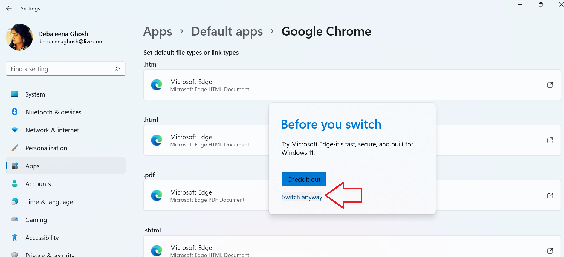The height and width of the screenshot is (257, 564).
Task: Click the Find a setting search box
Action: click(60, 69)
